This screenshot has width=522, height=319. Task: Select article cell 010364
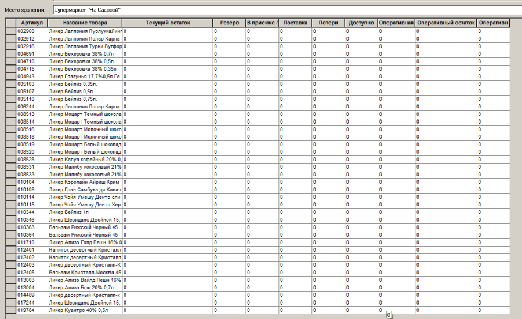pyautogui.click(x=32, y=235)
